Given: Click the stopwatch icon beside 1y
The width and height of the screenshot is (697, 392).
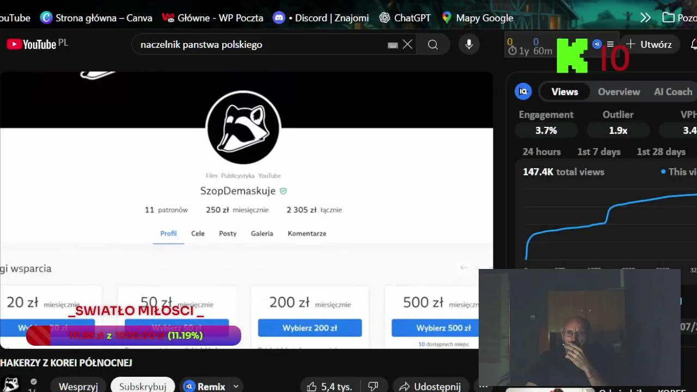Looking at the screenshot, I should tap(512, 51).
